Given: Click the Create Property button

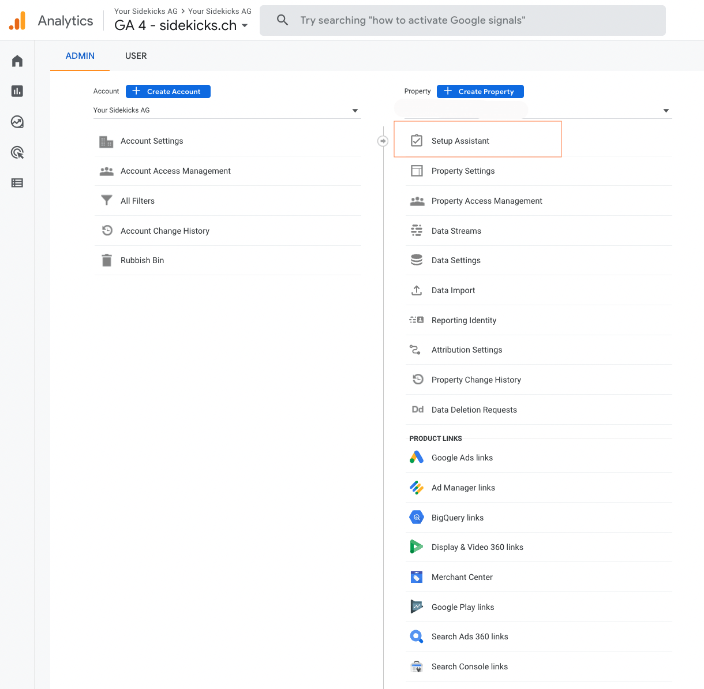Looking at the screenshot, I should pos(480,91).
